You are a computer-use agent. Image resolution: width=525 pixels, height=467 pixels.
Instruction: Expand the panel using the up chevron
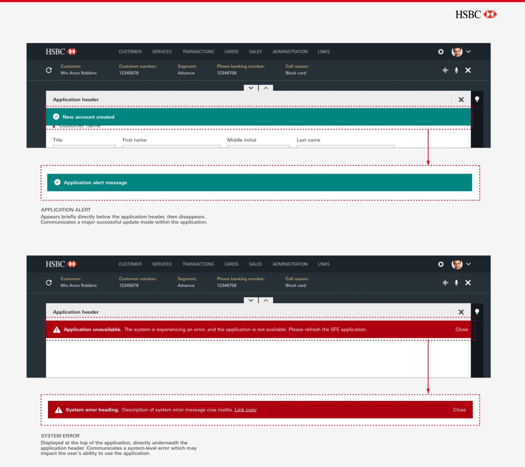point(266,88)
